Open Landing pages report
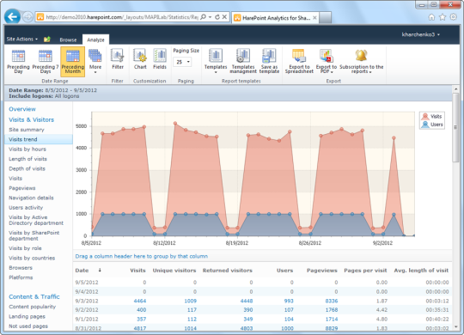The width and height of the screenshot is (464, 335). point(27,316)
